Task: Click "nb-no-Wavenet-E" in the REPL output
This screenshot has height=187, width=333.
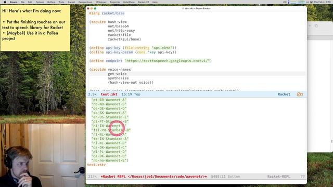Action: click(109, 161)
